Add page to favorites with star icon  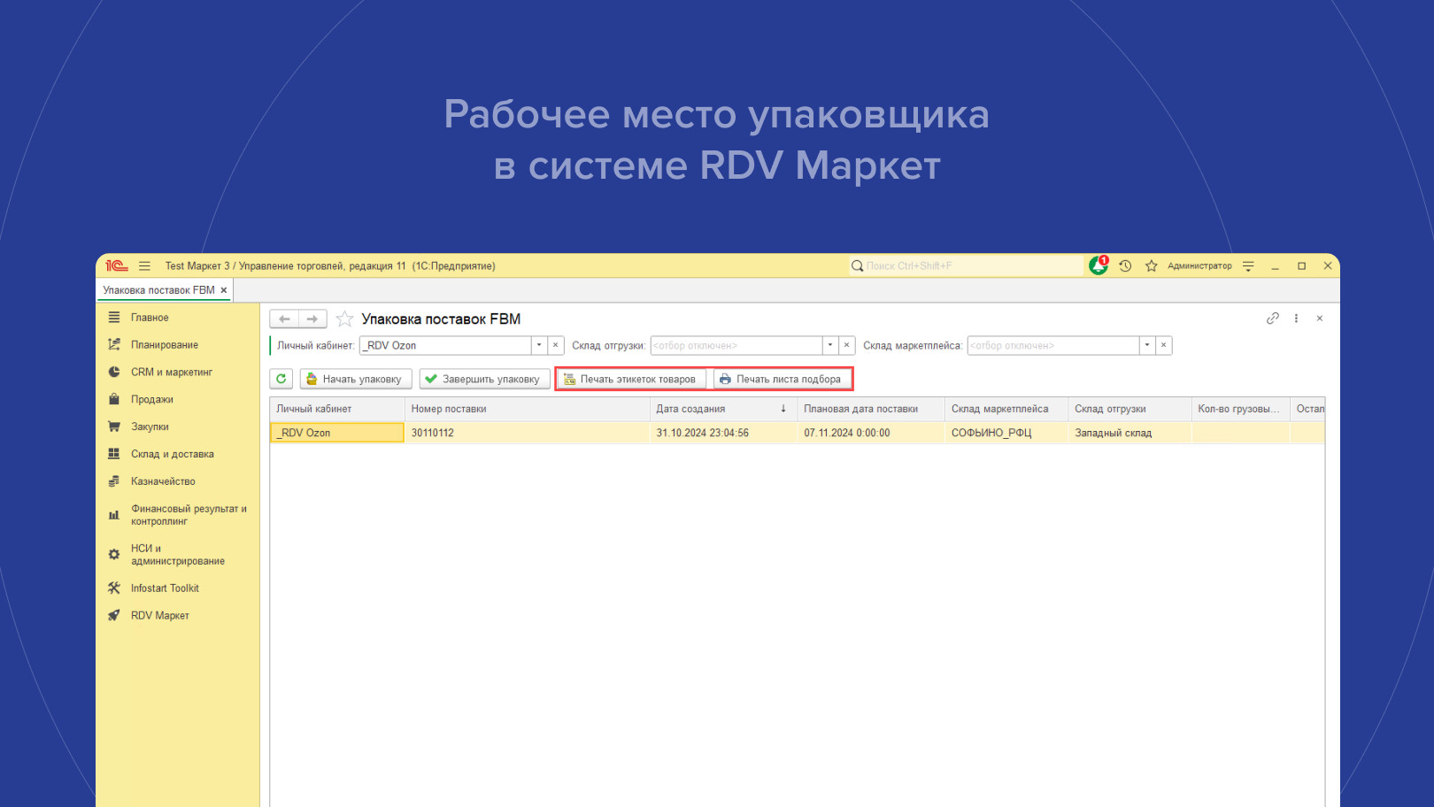tap(344, 319)
